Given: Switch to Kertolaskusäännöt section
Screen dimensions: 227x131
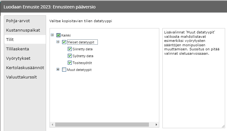Looking at the screenshot, I should [25, 68].
